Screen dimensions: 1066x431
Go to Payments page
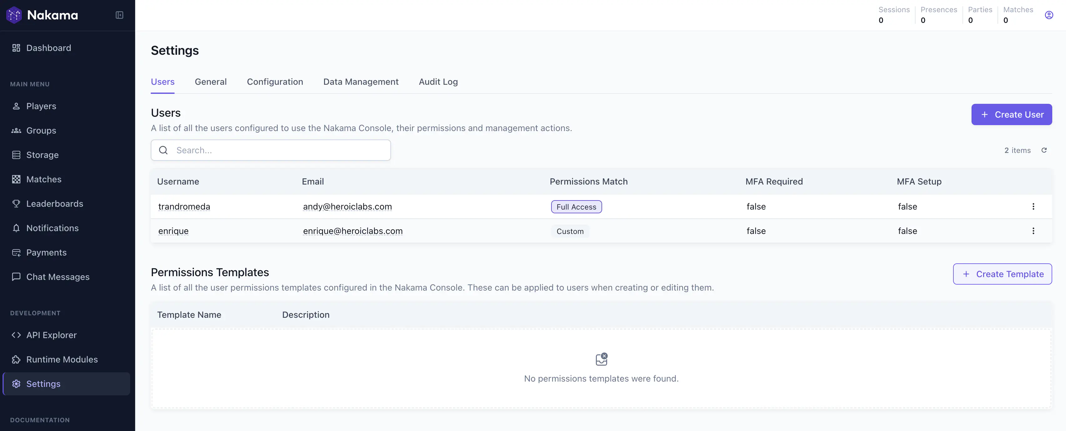click(66, 253)
